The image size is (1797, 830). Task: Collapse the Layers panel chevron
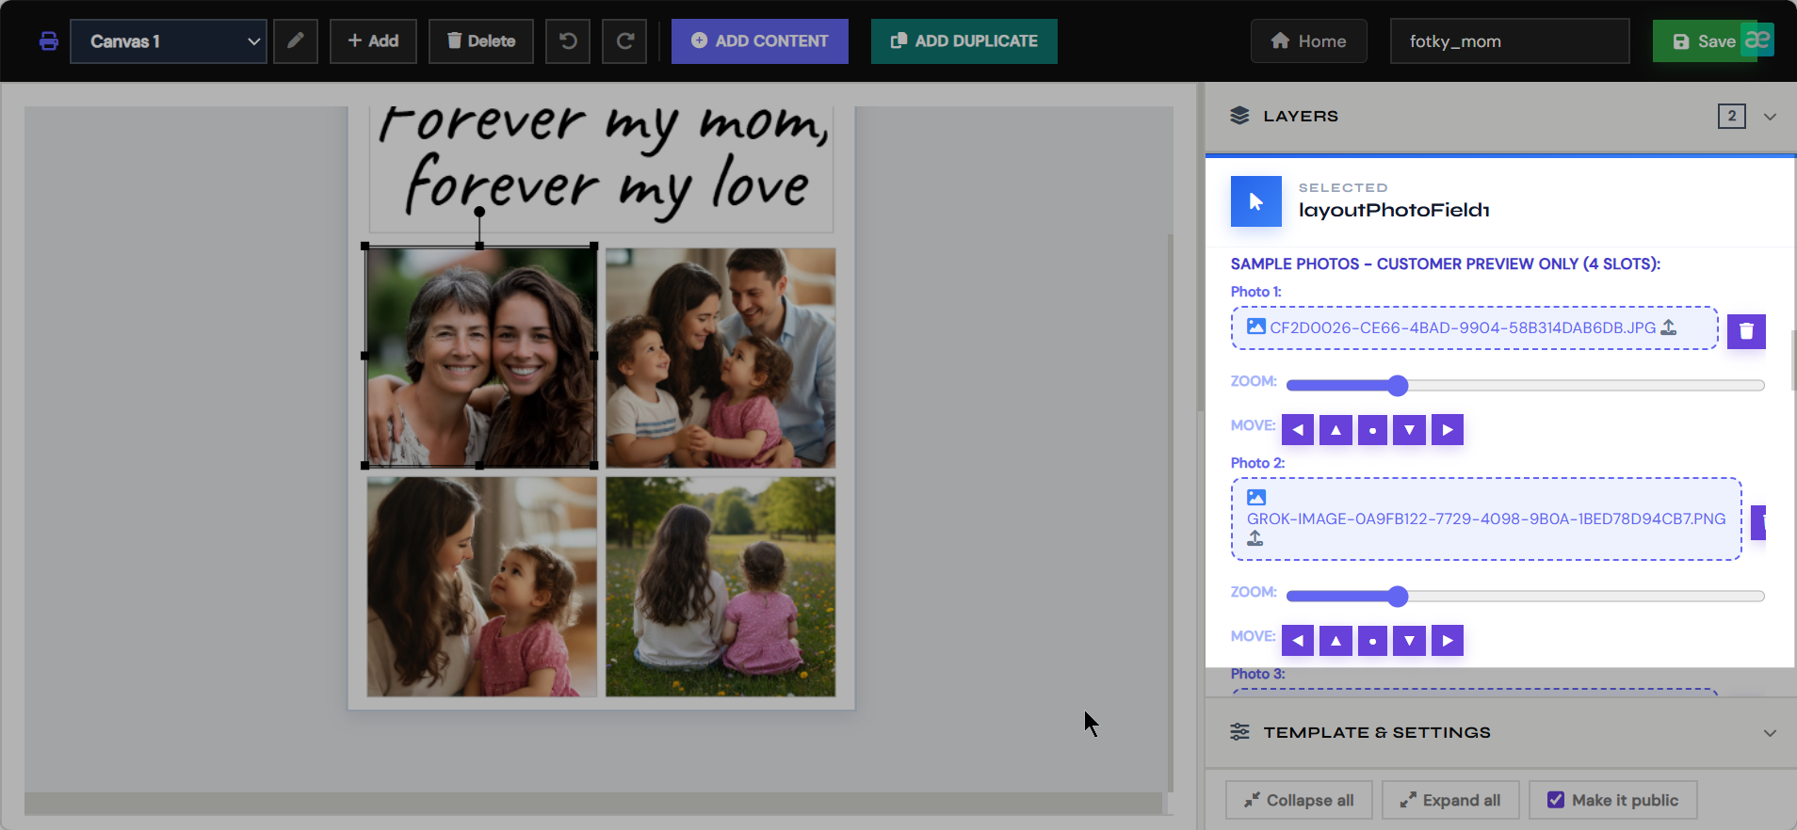point(1770,117)
